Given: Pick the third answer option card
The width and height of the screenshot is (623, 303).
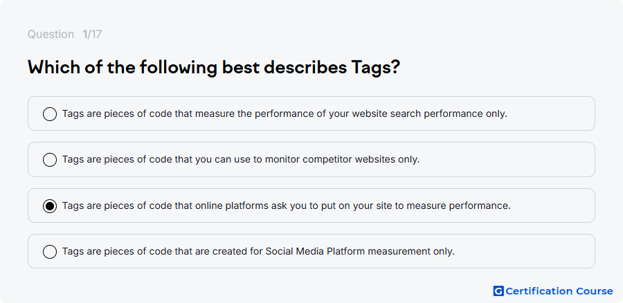Looking at the screenshot, I should click(x=311, y=205).
